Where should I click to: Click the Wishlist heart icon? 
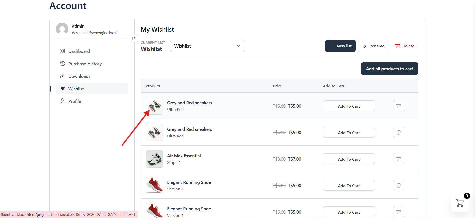pyautogui.click(x=63, y=89)
